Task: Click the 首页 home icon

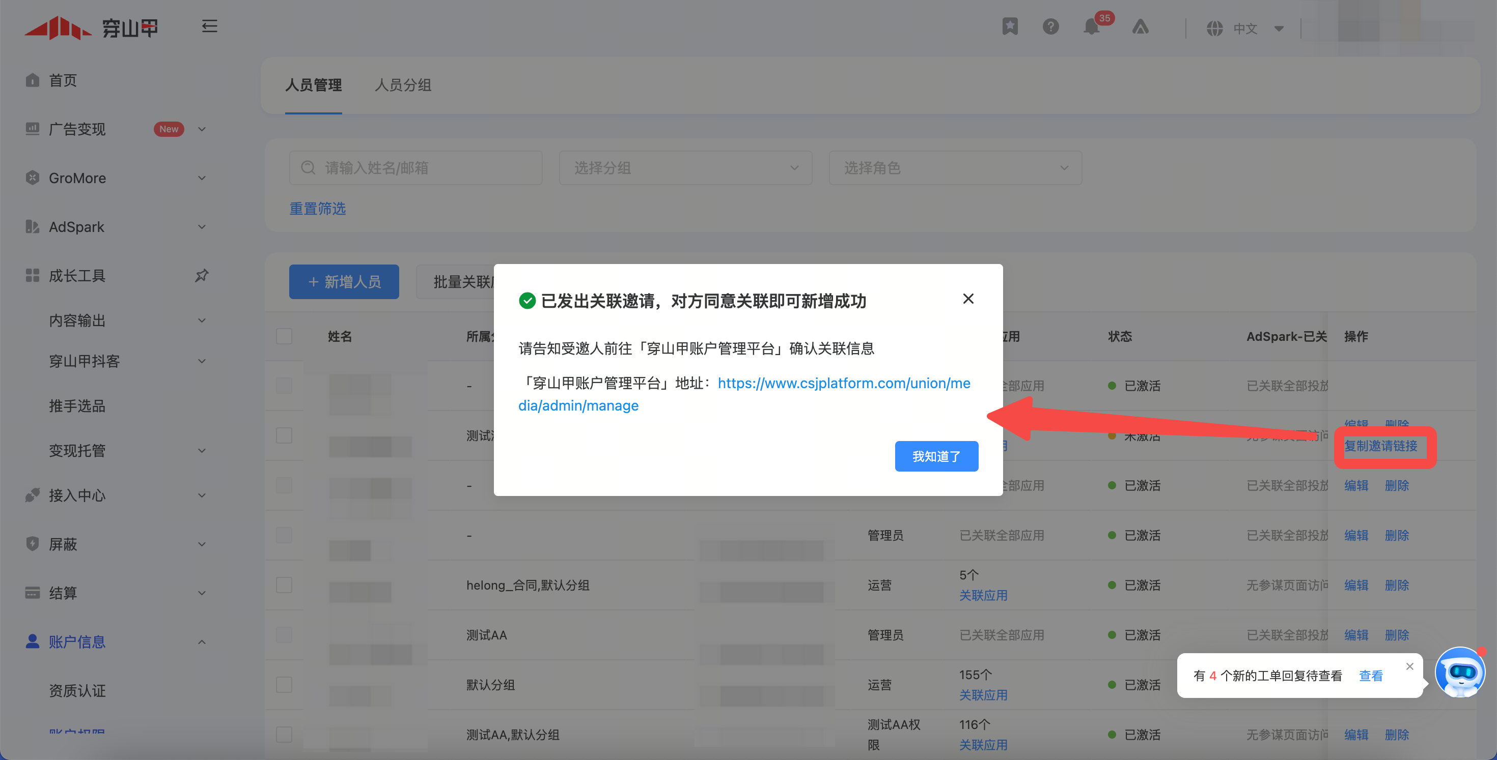Action: click(33, 80)
